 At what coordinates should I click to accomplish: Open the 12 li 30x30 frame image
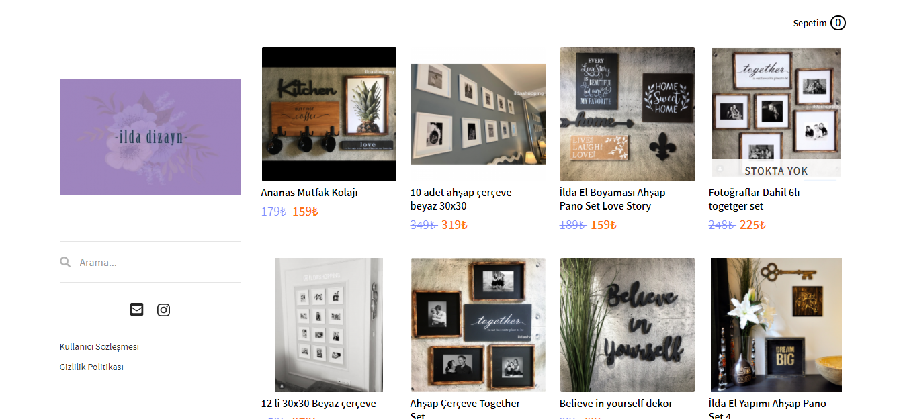coord(329,325)
